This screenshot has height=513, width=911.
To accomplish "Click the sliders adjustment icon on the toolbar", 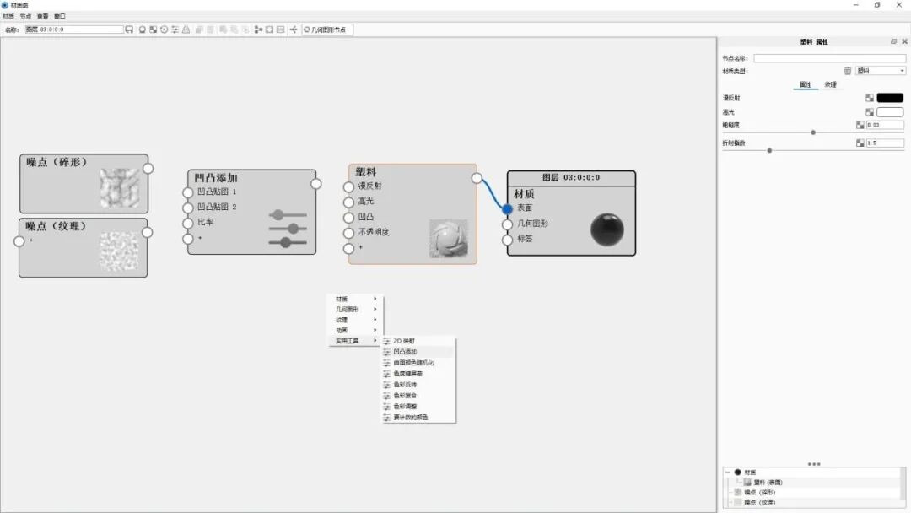I will 175,30.
